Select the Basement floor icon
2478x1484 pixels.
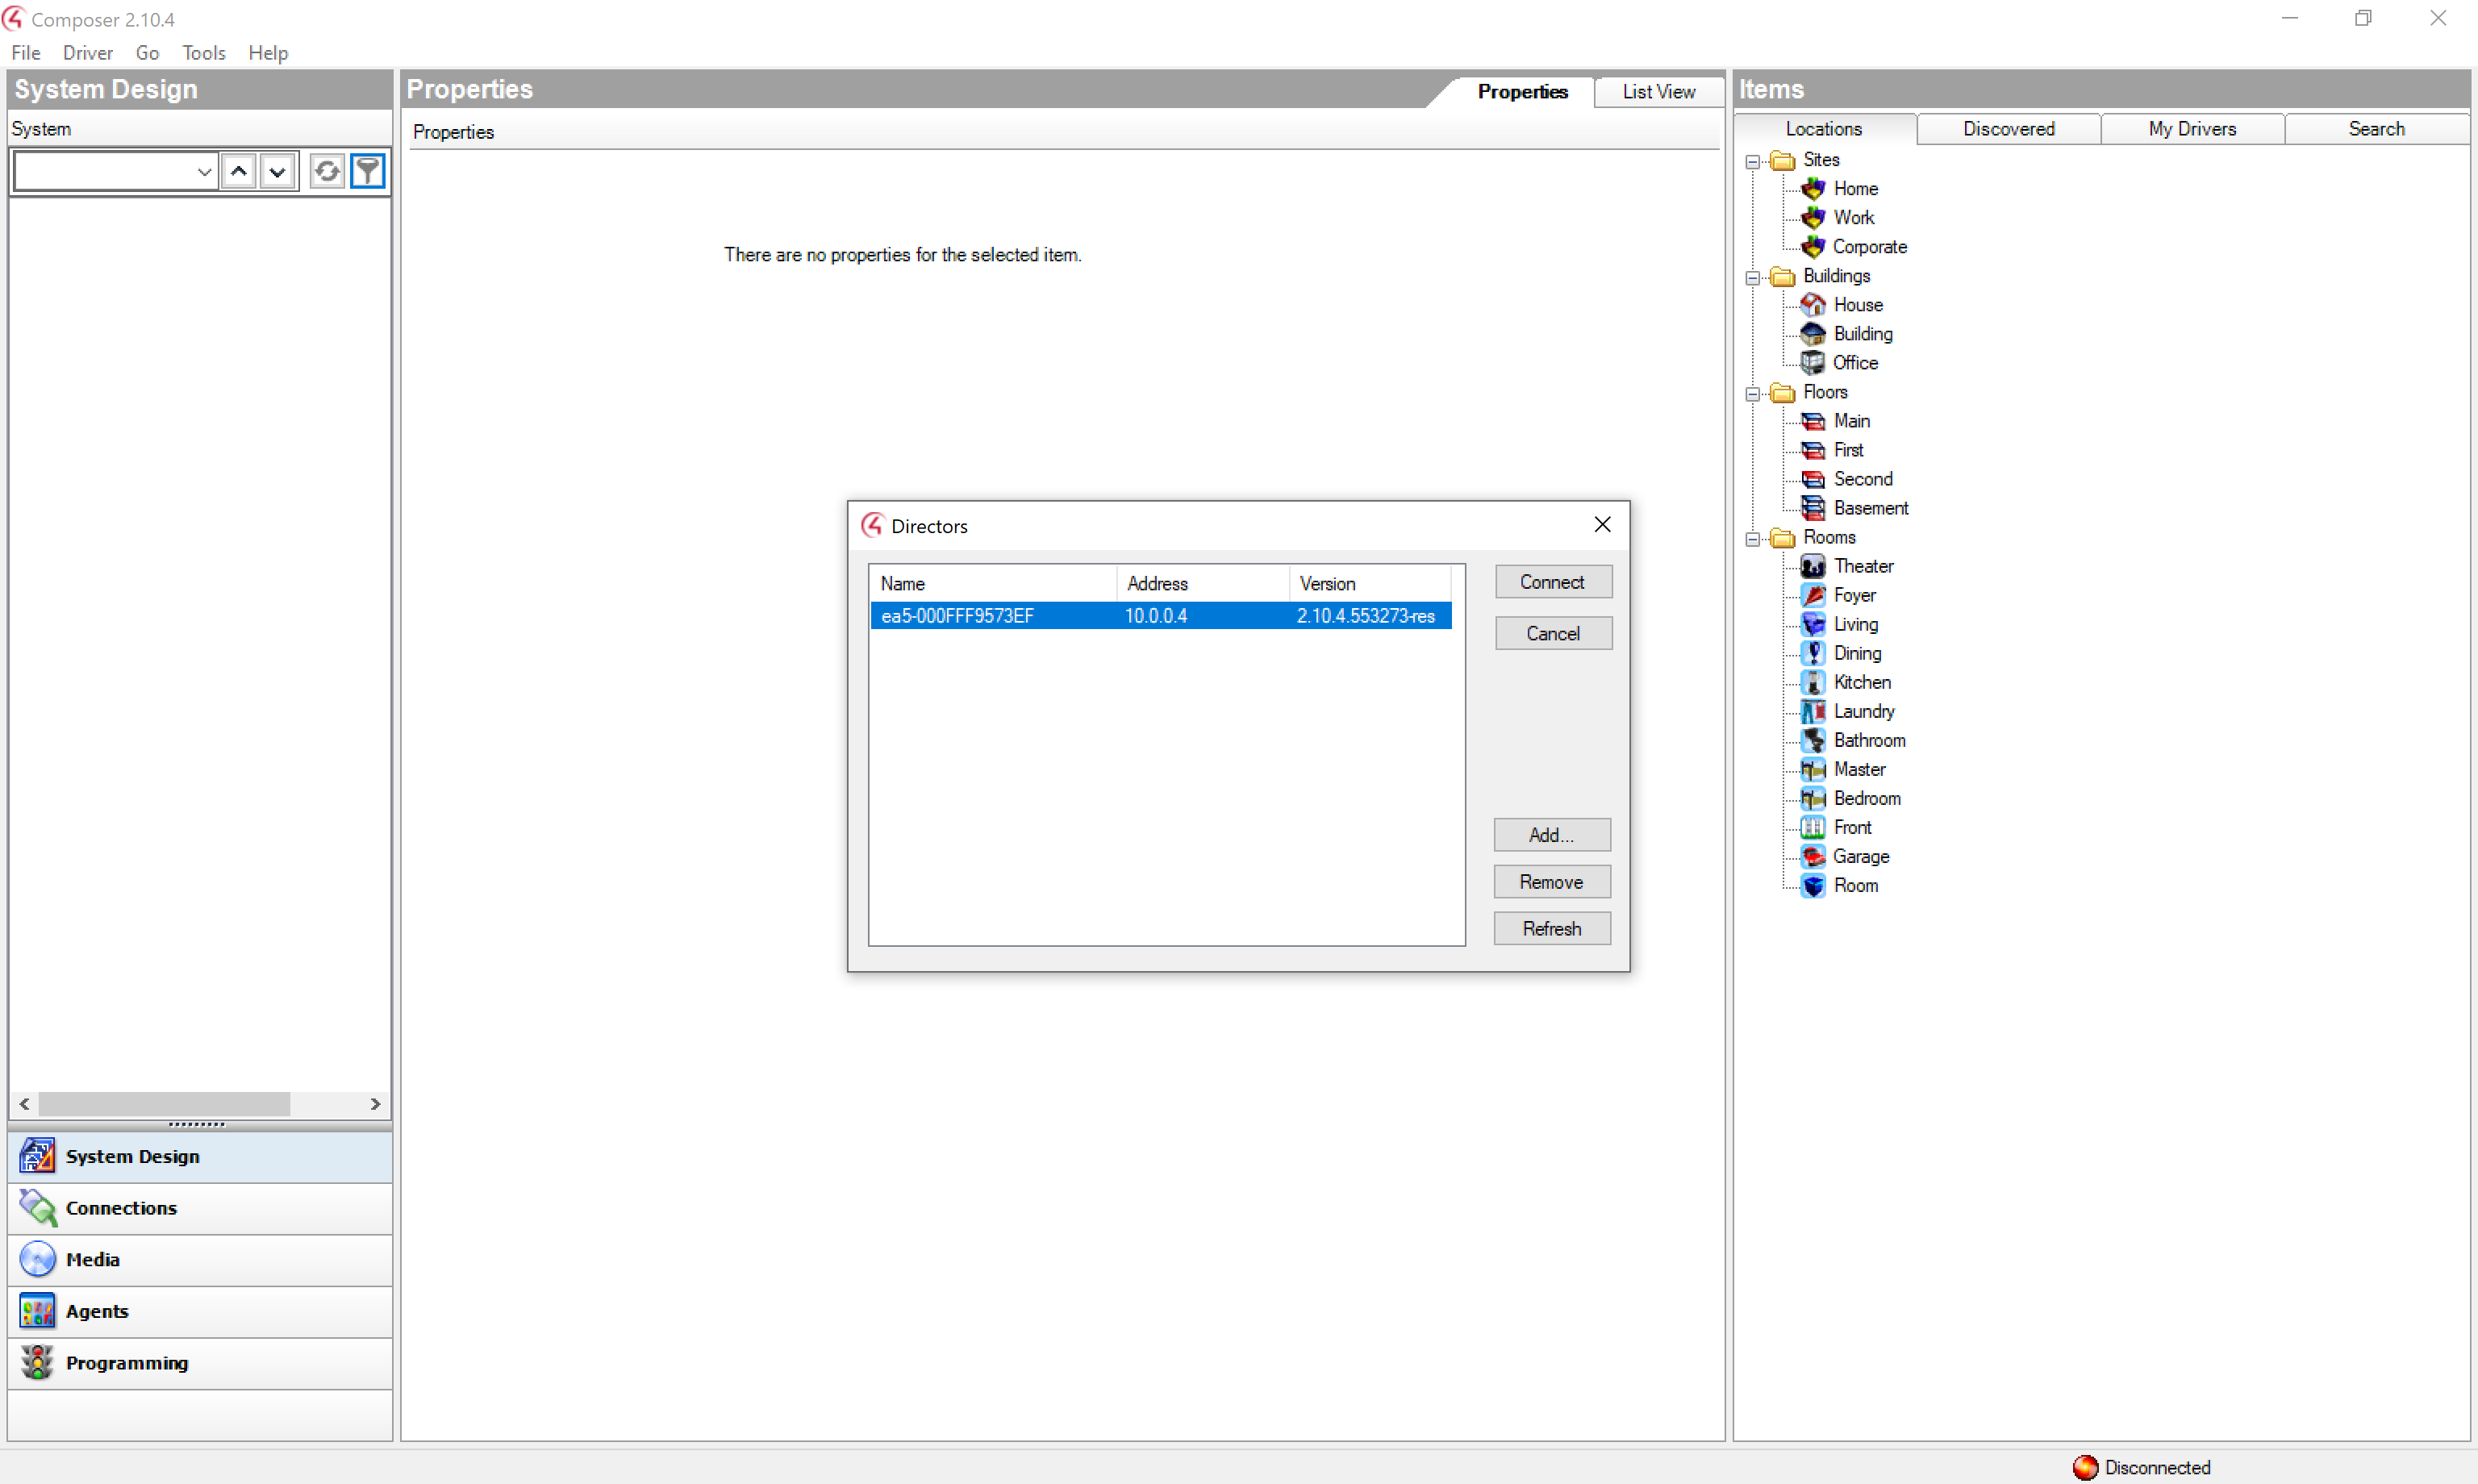(1813, 508)
